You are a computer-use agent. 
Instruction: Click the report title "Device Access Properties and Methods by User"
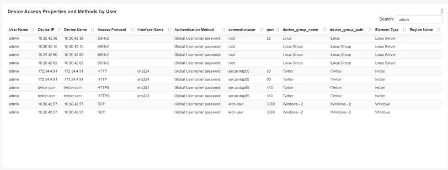pos(62,12)
